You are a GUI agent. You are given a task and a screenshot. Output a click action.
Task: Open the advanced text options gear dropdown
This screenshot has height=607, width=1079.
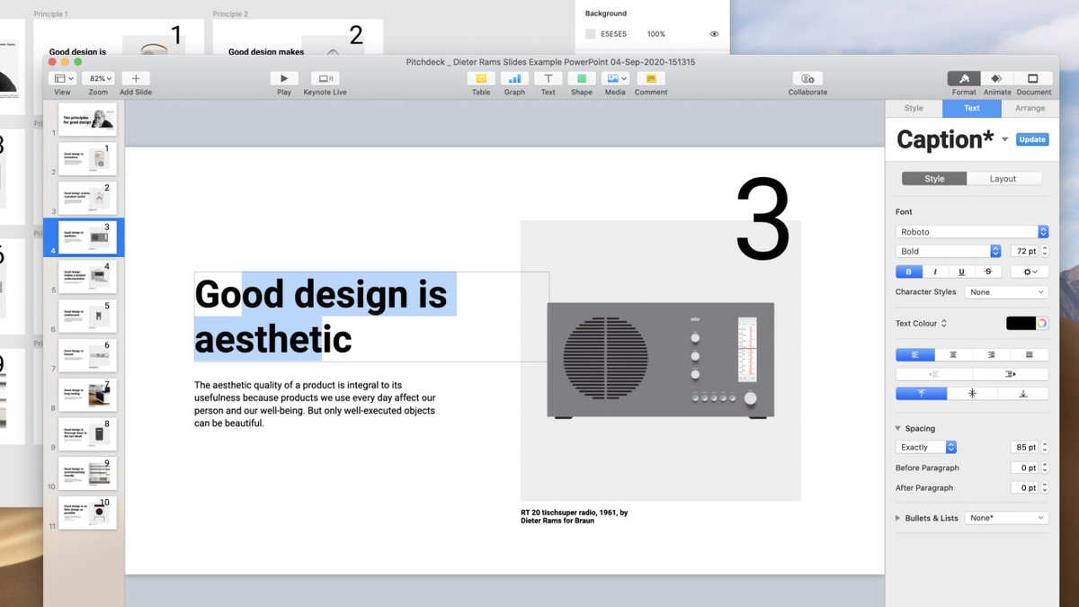coord(1030,272)
